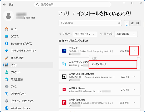Maximize the Settings window
Screen dimensions: 145x112
132,3
